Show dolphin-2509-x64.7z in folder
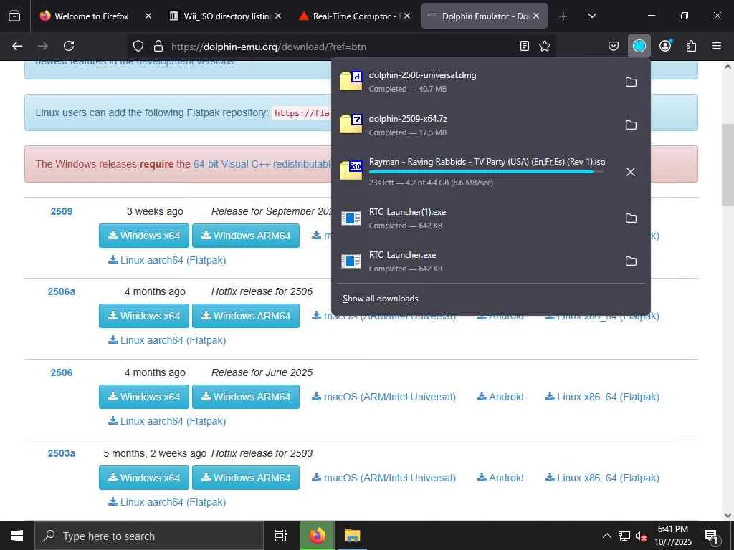Screen dimensions: 734x550 (631, 125)
